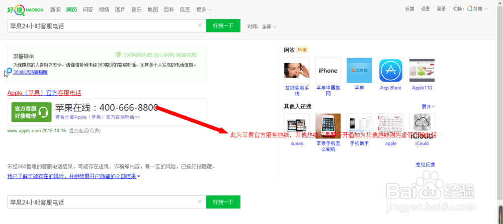Viewport: 503px width, 224px height.
Task: Open the iCould text link
Action: [422, 143]
